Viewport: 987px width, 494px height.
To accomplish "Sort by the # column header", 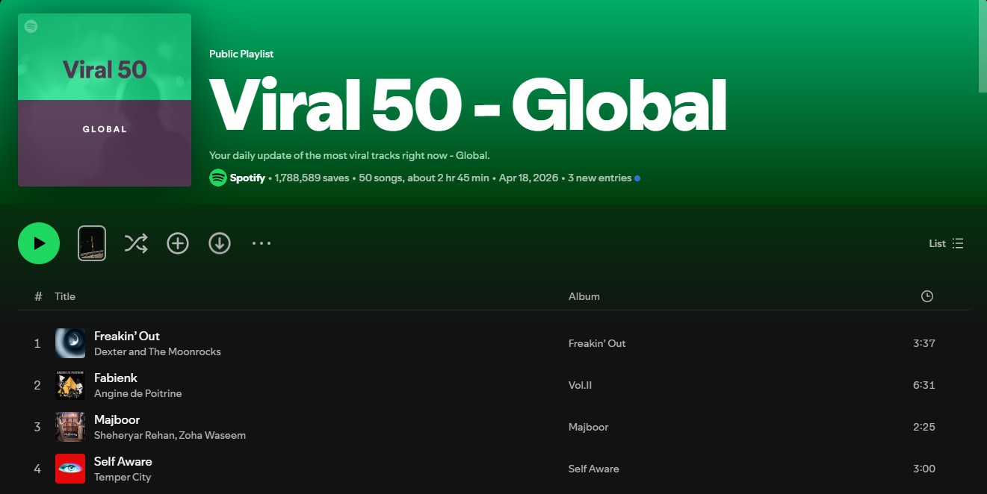I will (x=38, y=296).
